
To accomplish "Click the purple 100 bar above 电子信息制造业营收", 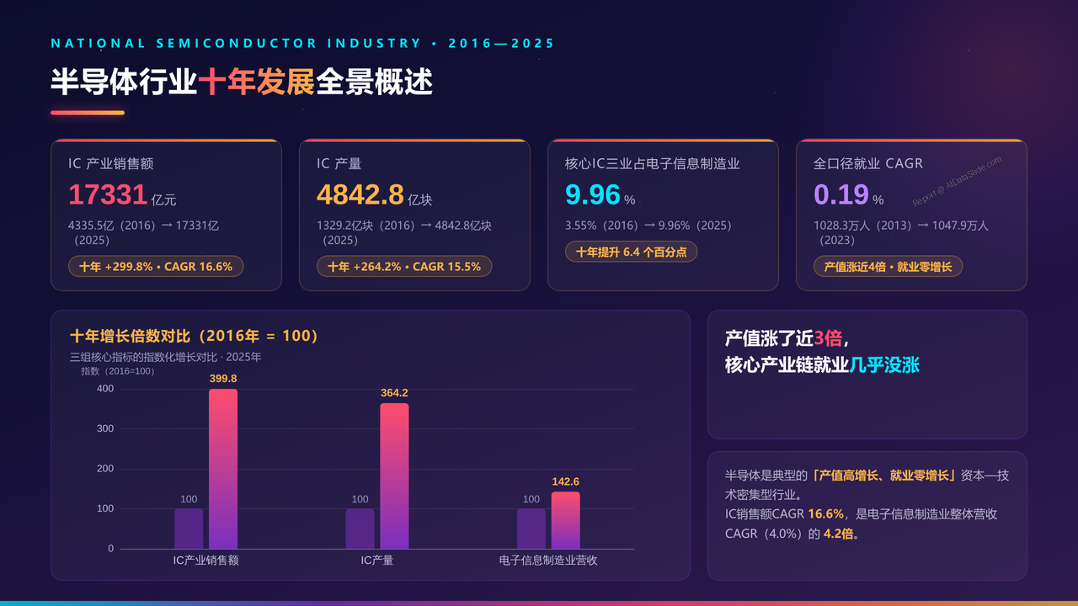I will click(x=531, y=529).
